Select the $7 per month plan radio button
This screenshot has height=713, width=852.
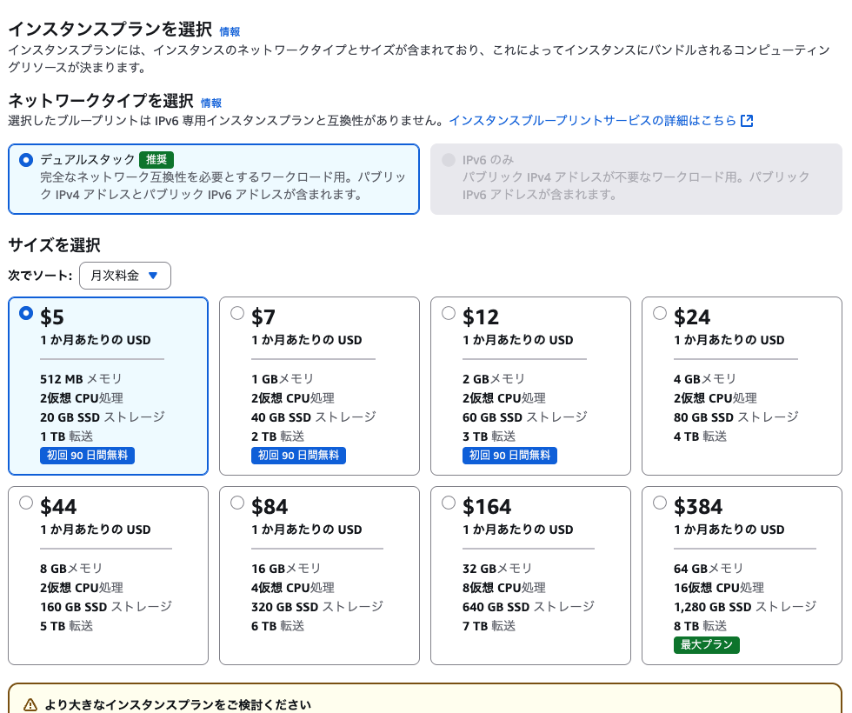coord(237,313)
